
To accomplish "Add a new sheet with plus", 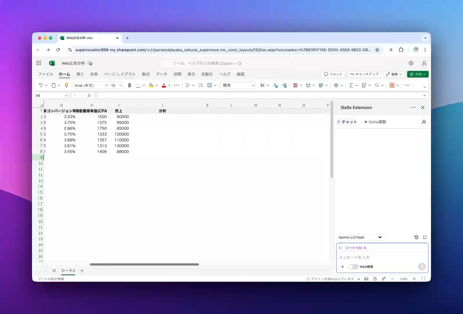I will pos(82,271).
